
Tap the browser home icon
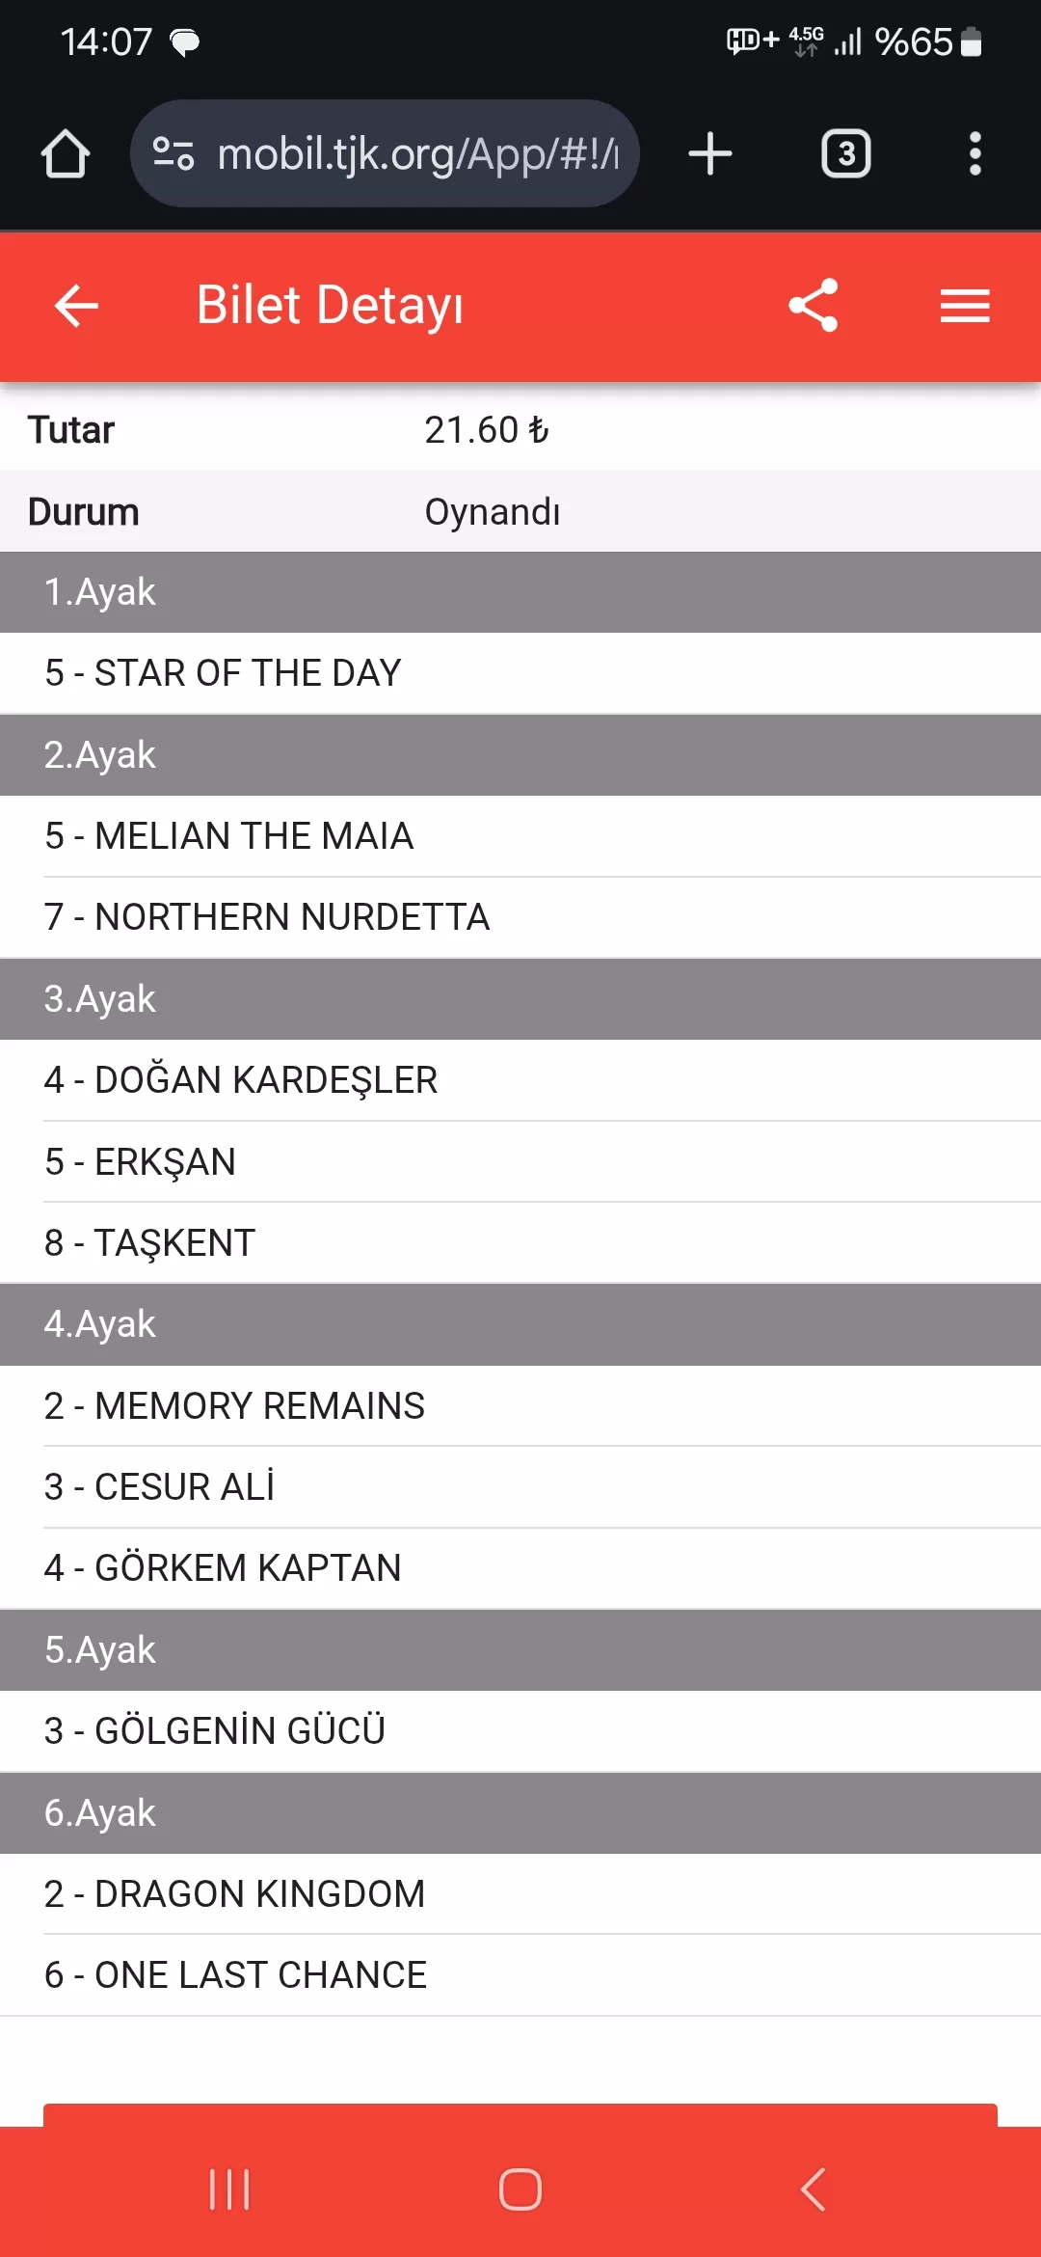point(66,154)
